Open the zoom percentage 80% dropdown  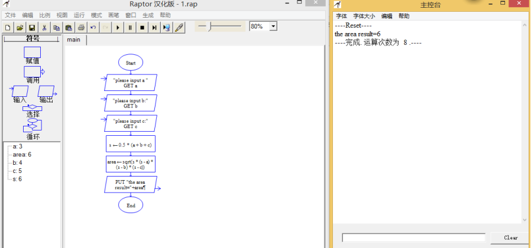(x=273, y=27)
